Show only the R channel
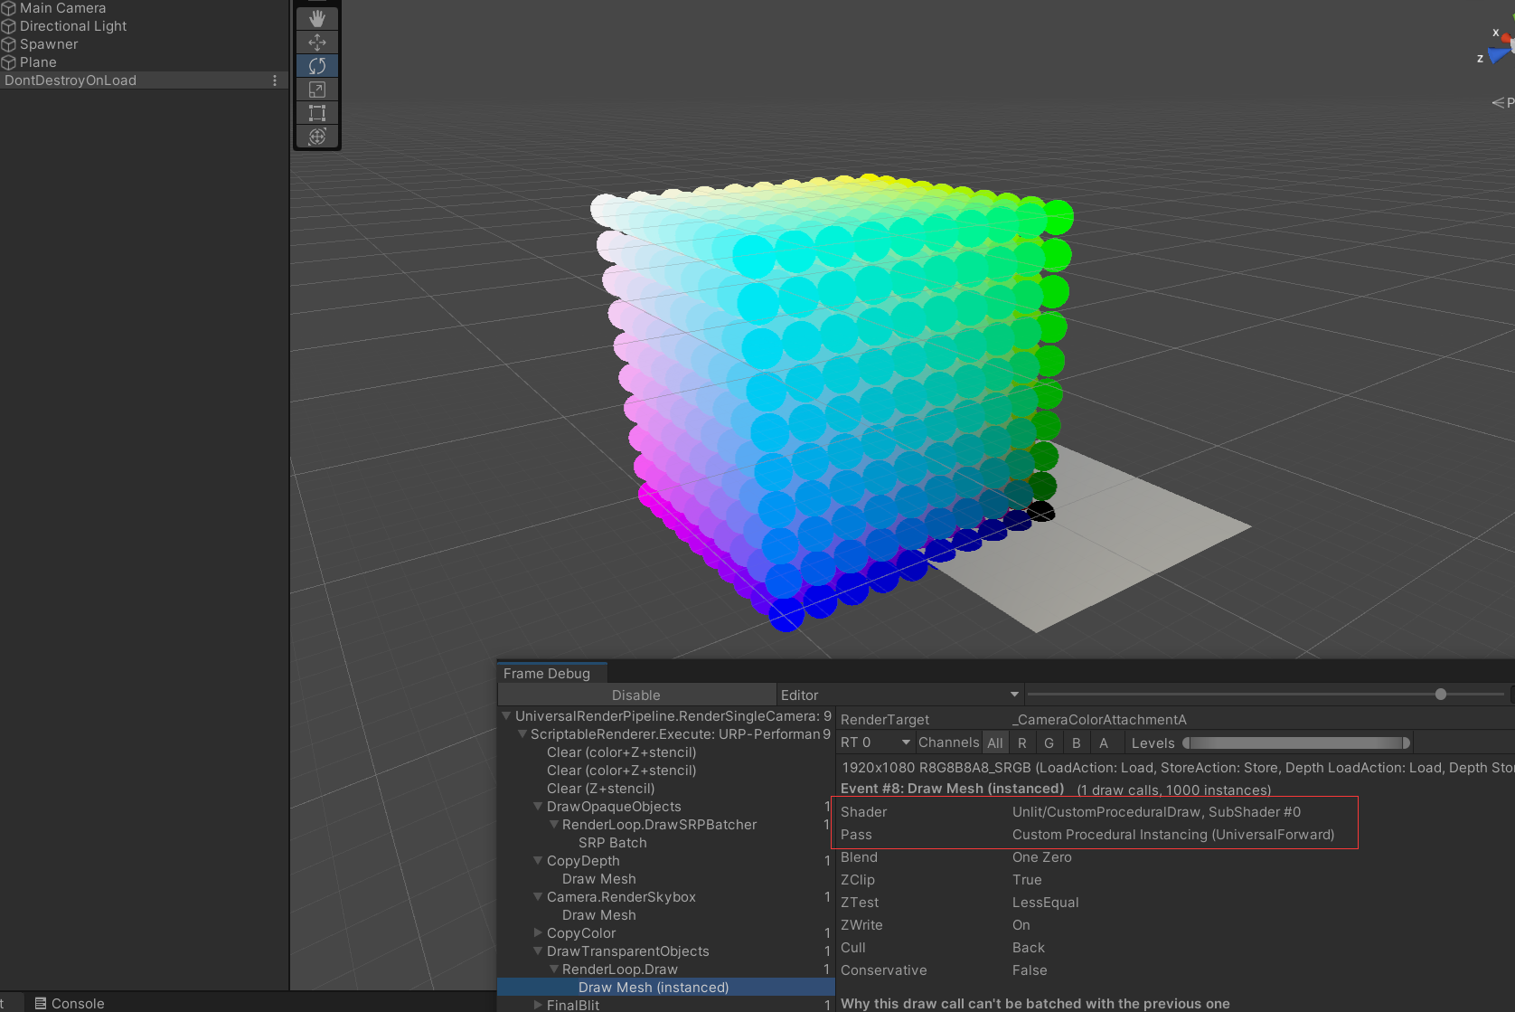 (1022, 742)
